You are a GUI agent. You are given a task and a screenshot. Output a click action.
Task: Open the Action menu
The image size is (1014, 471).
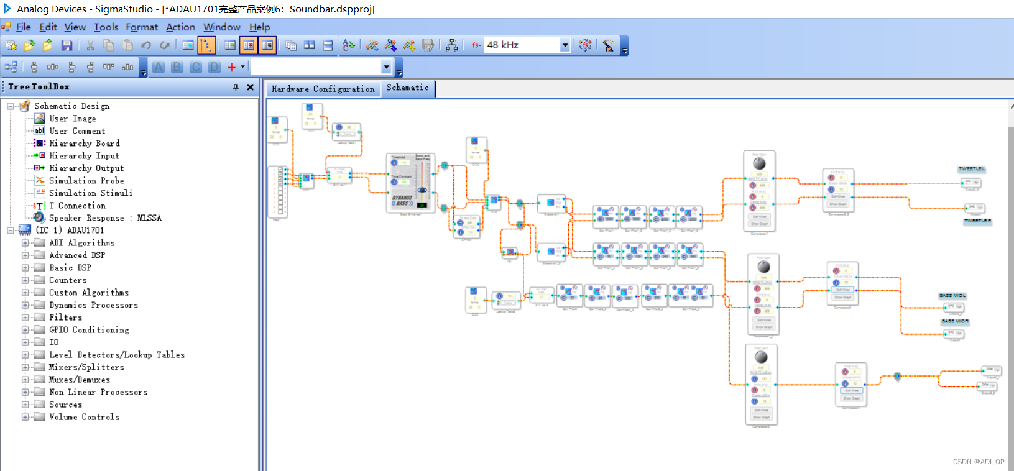click(x=180, y=27)
